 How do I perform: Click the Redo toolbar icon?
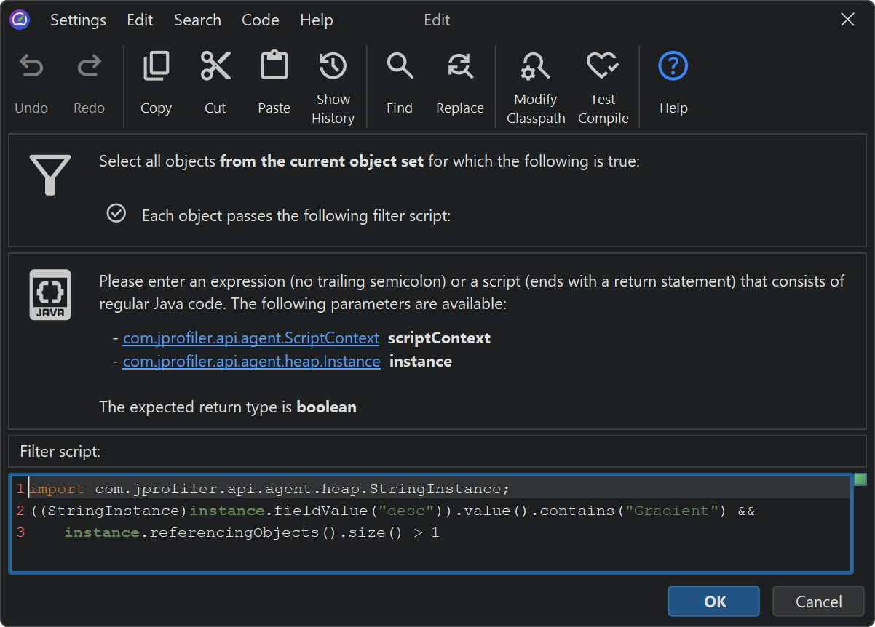(x=89, y=68)
